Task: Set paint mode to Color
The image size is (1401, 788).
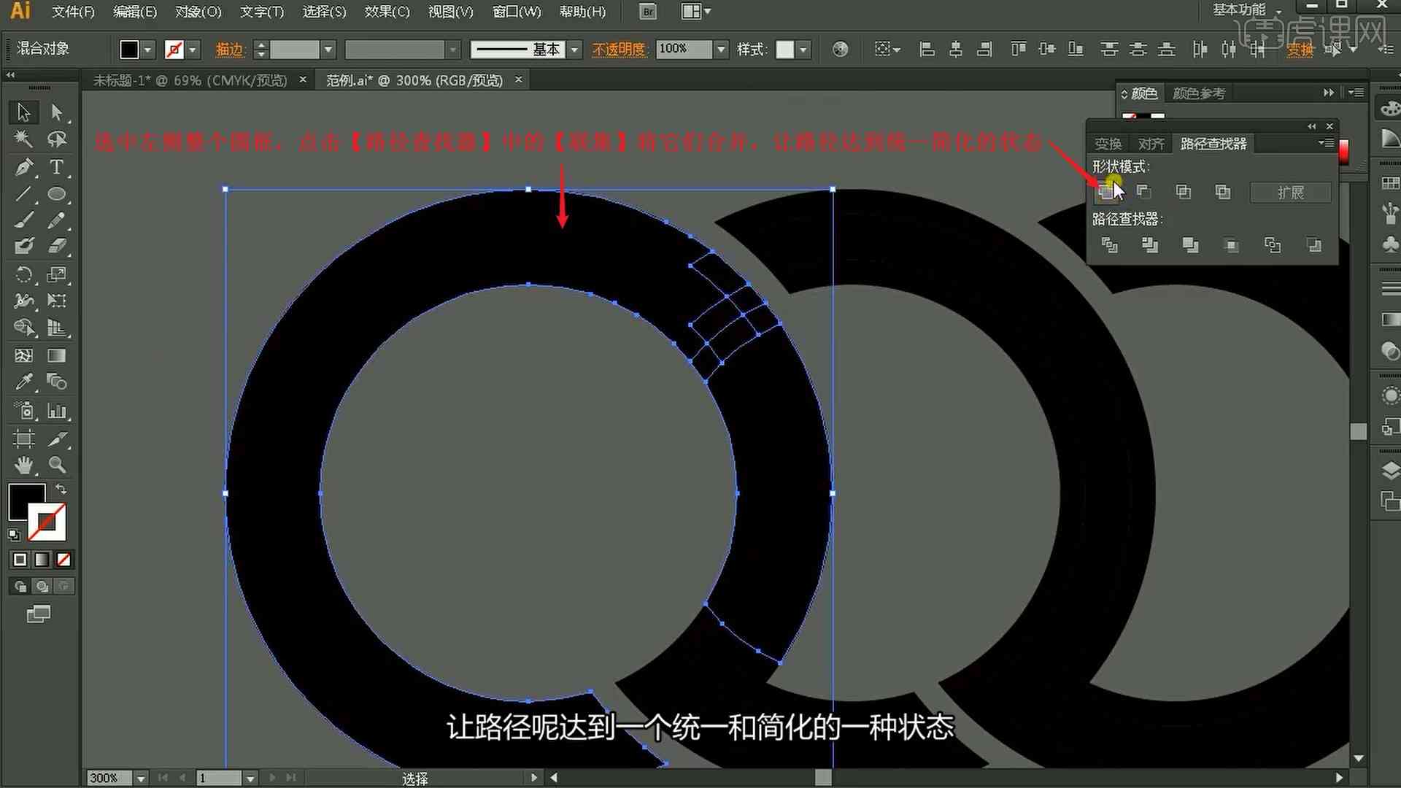Action: tap(20, 560)
